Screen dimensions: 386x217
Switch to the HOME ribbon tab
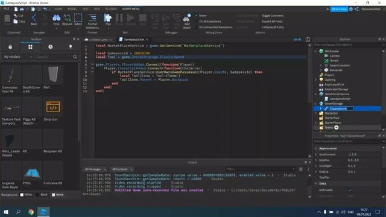click(58, 9)
